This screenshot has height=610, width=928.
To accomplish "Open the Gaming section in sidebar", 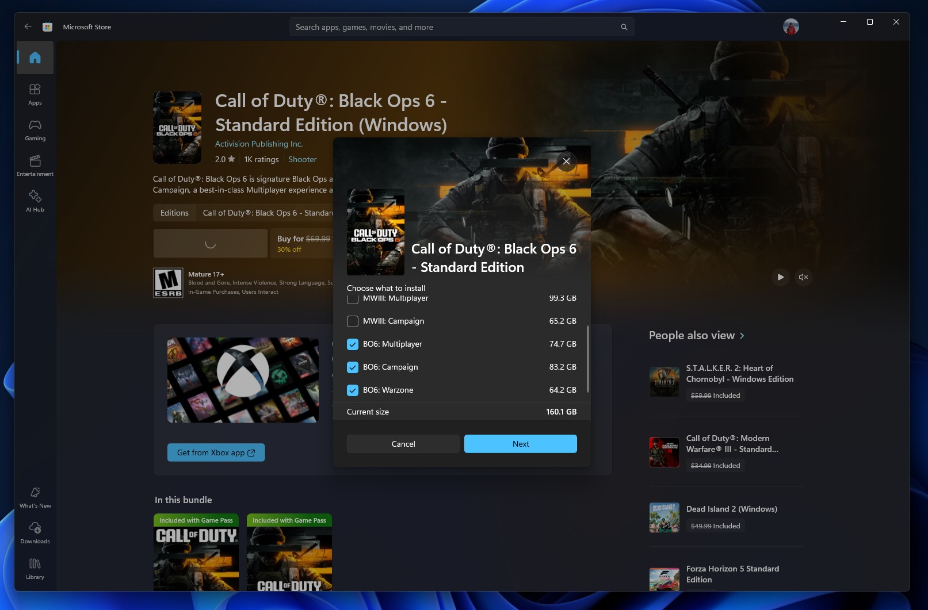I will point(35,130).
